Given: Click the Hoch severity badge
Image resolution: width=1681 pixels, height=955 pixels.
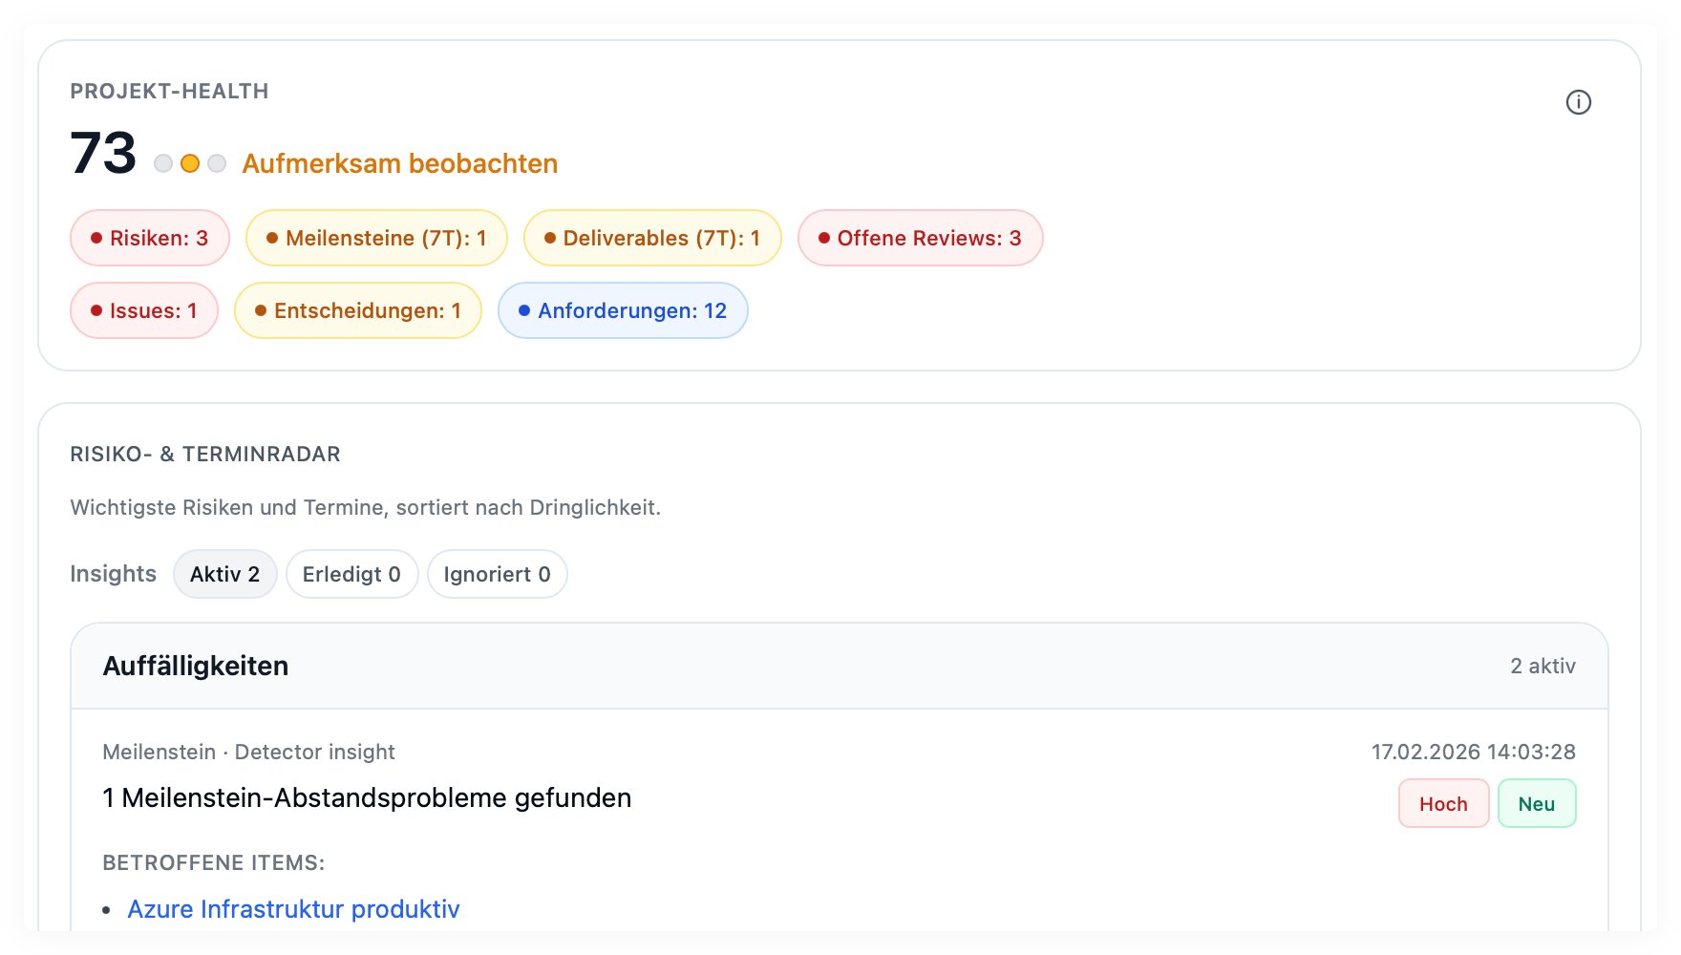Looking at the screenshot, I should 1442,803.
